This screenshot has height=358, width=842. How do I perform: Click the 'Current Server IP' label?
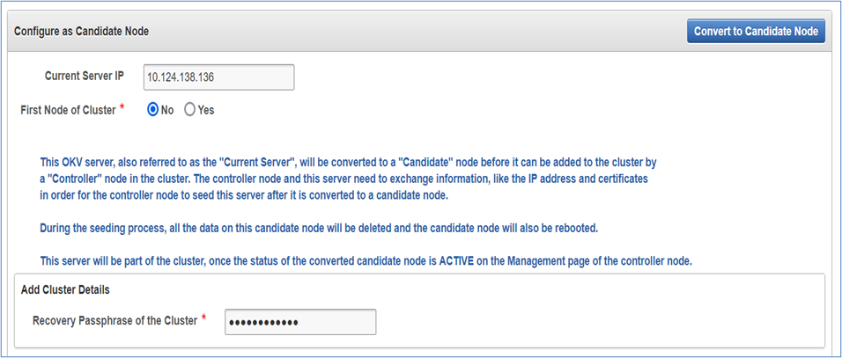pos(86,77)
